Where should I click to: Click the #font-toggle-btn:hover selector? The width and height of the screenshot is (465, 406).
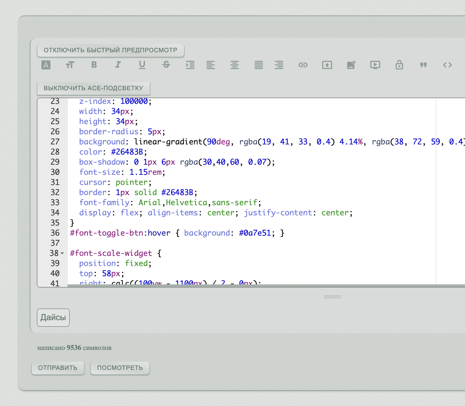(x=120, y=233)
